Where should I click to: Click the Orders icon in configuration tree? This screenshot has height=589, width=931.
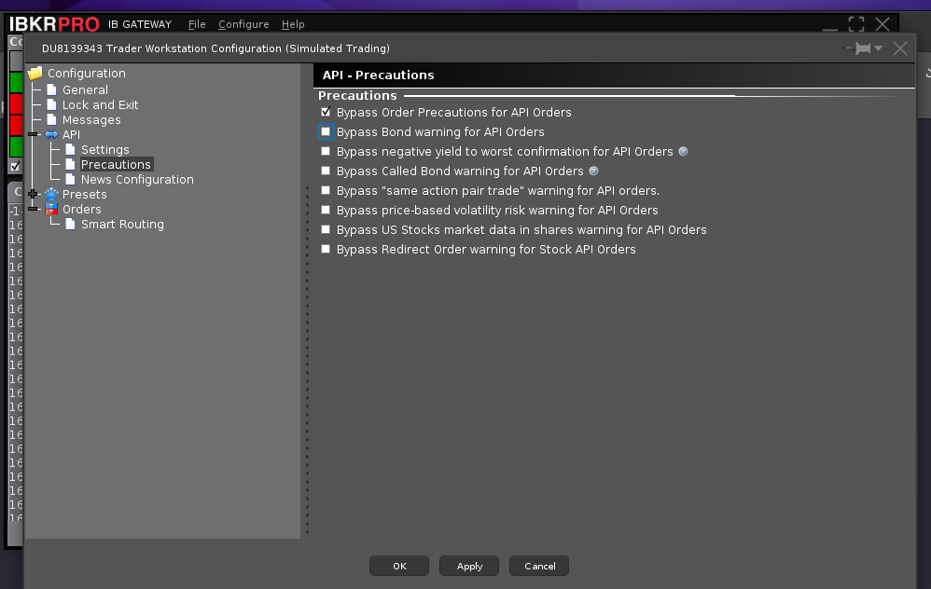click(x=51, y=210)
